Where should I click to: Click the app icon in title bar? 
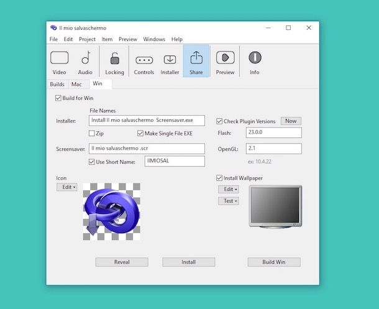point(53,28)
